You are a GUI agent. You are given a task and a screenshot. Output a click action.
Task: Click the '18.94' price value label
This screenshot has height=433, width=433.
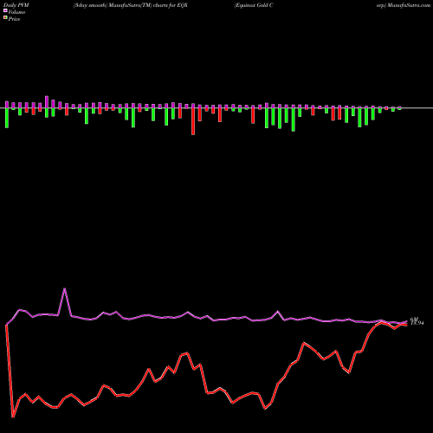pos(417,323)
